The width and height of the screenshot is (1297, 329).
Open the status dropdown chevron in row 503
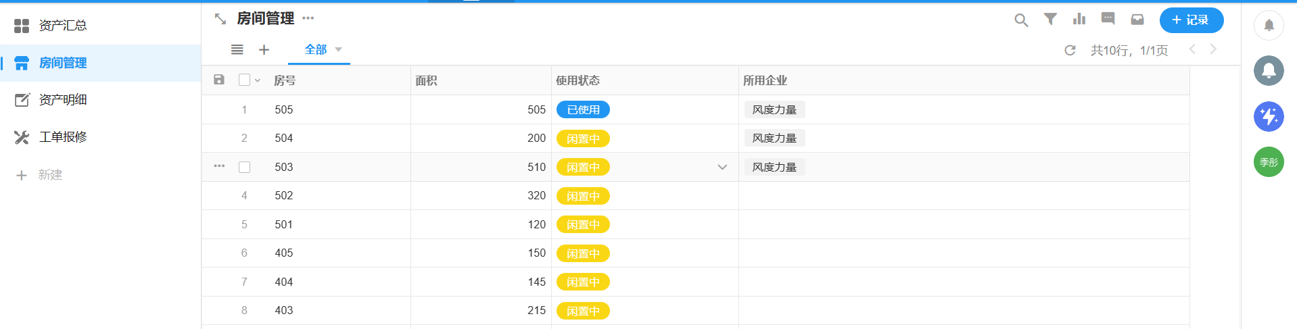722,167
